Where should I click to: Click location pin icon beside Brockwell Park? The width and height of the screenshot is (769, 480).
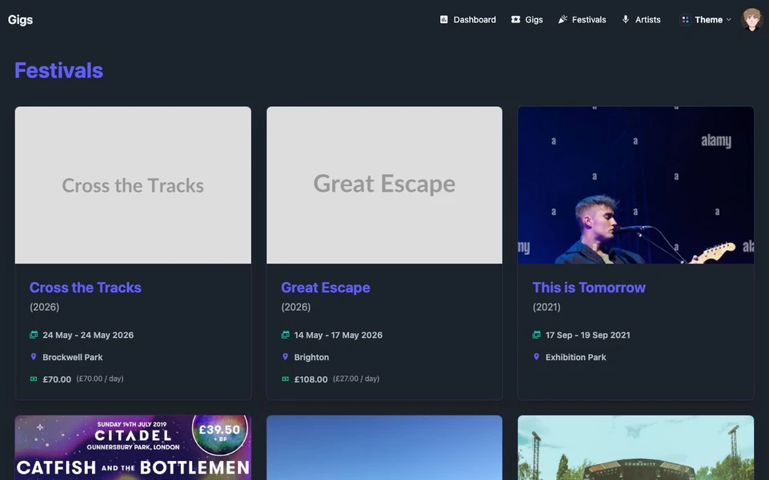(x=34, y=357)
